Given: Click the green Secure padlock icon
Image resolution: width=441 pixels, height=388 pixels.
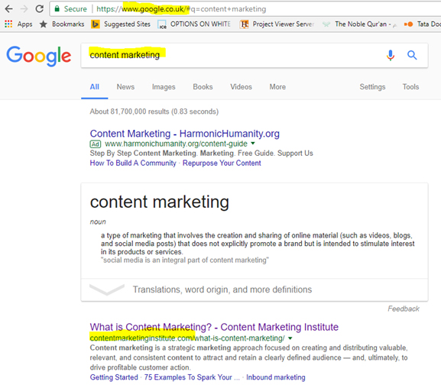Looking at the screenshot, I should (57, 8).
